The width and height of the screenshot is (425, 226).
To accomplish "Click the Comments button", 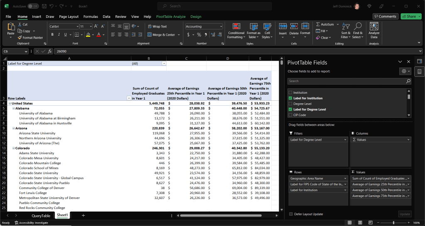I will tap(385, 16).
